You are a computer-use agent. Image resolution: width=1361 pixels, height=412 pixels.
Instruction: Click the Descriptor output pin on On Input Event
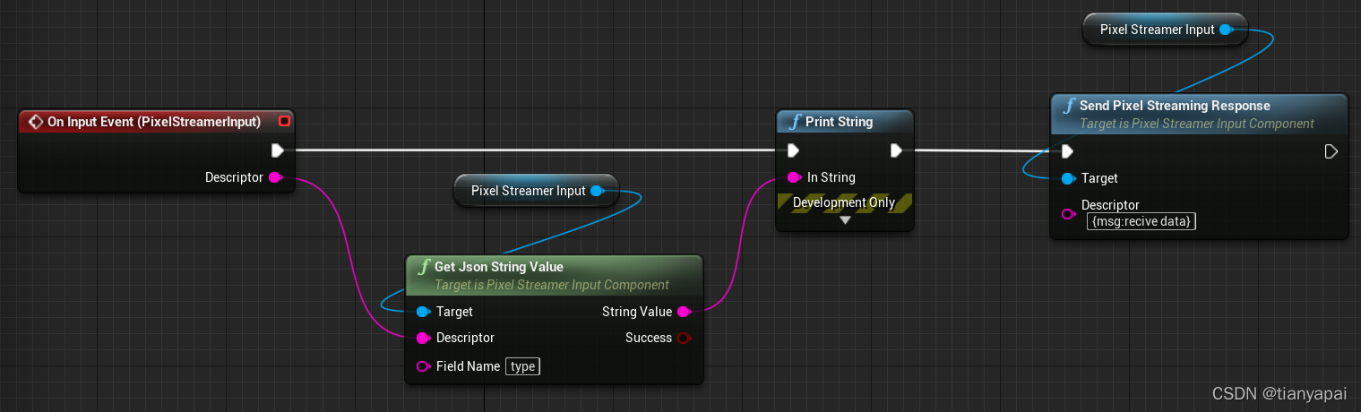tap(276, 177)
